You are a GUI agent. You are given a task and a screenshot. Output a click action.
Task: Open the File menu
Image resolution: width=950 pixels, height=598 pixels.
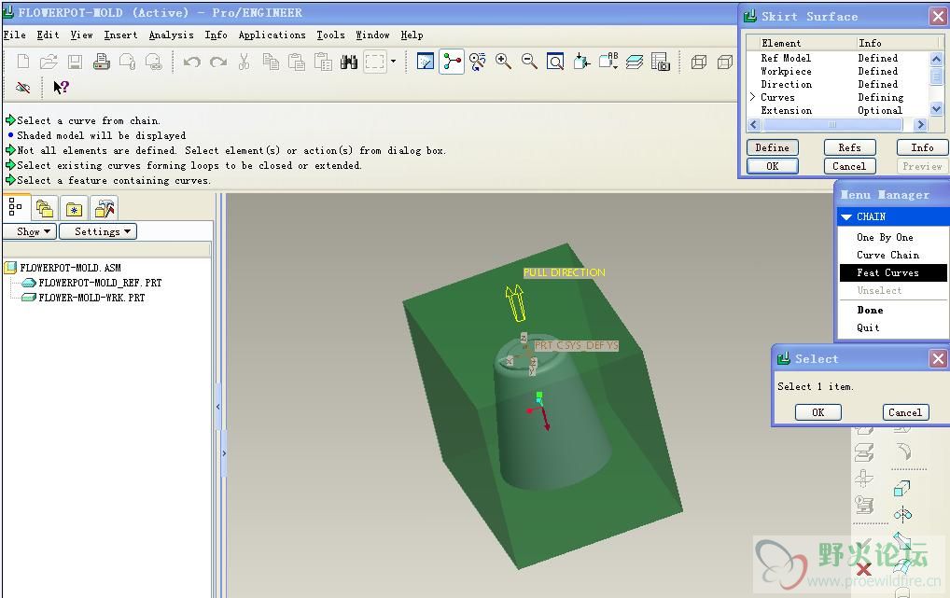coord(15,35)
